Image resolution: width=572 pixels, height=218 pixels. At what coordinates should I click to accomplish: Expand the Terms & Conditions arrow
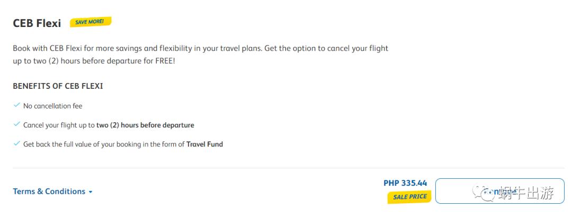91,192
